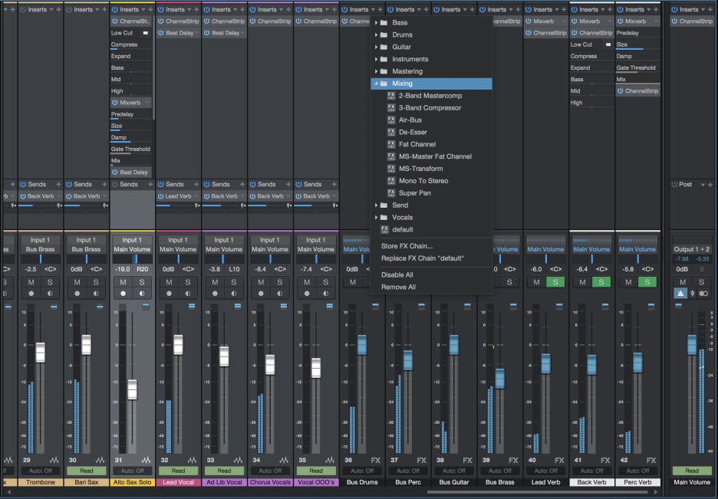
Task: Arm record on the Ad Lib Vocal channel
Action: pyautogui.click(x=216, y=294)
